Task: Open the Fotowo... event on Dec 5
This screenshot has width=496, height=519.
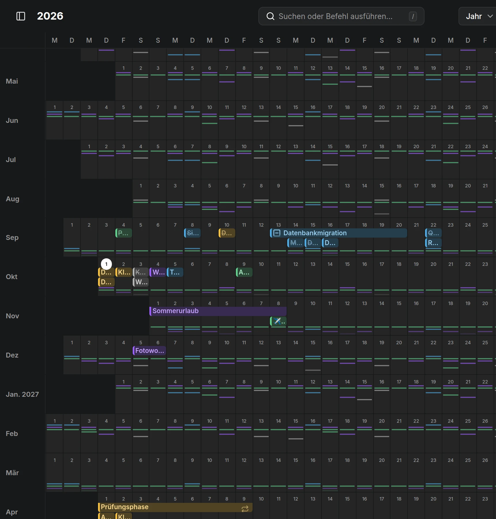Action: pyautogui.click(x=149, y=351)
